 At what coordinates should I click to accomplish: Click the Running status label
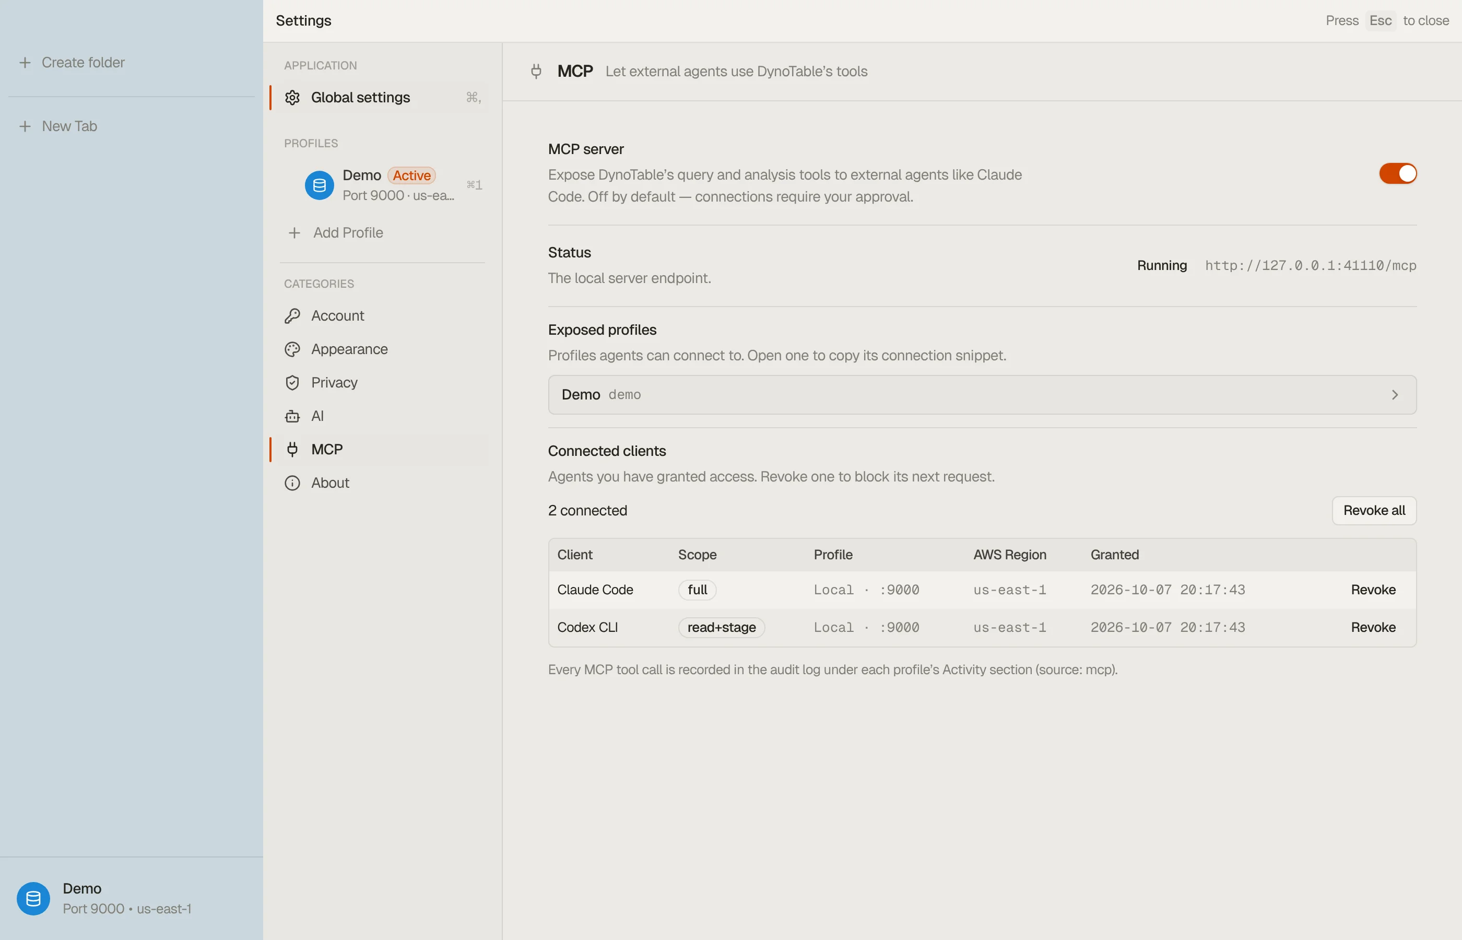tap(1162, 265)
